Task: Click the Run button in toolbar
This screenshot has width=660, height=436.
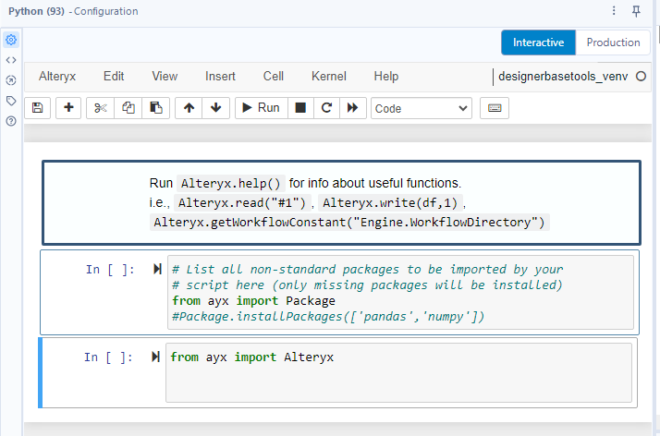Action: (262, 108)
